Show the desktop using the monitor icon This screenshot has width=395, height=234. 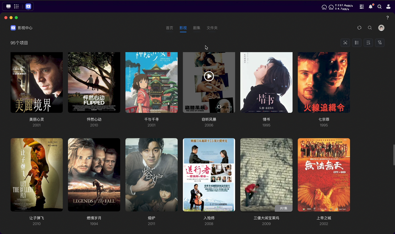(x=8, y=6)
